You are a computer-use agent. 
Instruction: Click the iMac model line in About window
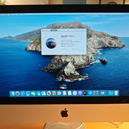point(66,40)
